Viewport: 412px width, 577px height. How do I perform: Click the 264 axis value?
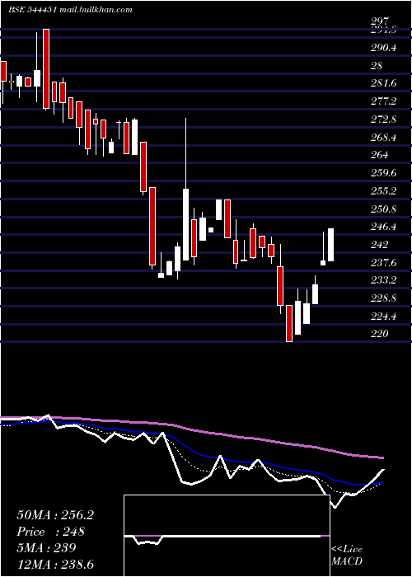point(380,155)
